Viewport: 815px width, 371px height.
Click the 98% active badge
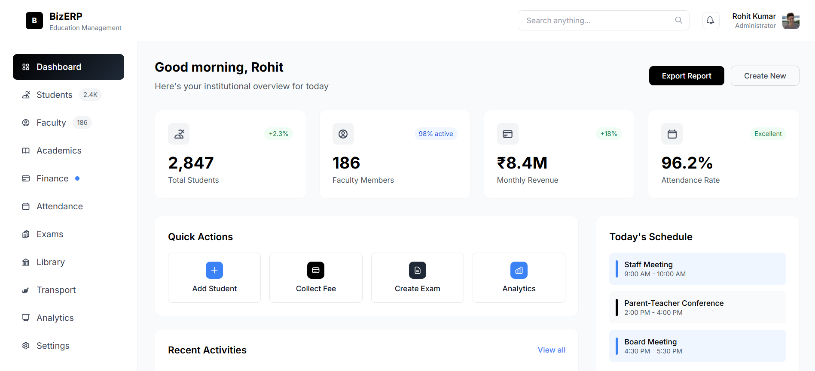[436, 134]
